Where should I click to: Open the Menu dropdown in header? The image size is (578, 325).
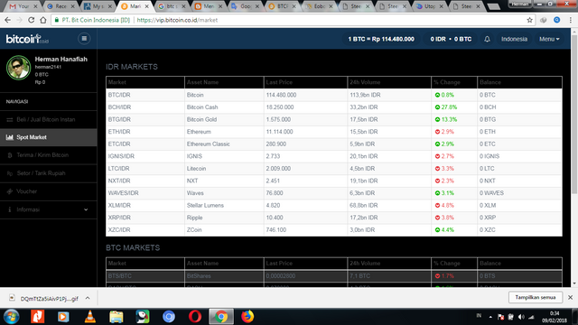click(x=549, y=39)
